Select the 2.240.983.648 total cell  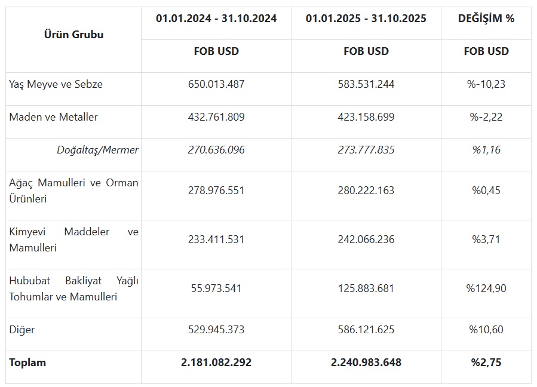366,362
